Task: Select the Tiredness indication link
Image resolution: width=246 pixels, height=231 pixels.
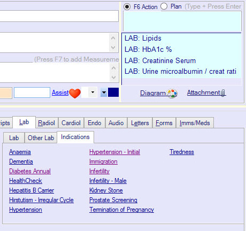Action: click(182, 152)
